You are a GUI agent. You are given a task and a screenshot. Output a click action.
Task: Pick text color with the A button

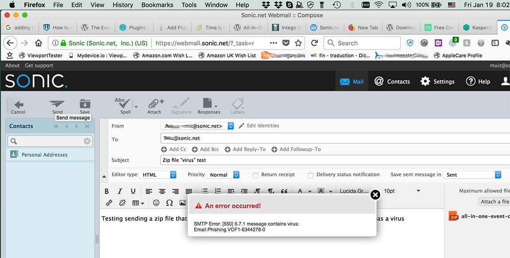coord(300,191)
